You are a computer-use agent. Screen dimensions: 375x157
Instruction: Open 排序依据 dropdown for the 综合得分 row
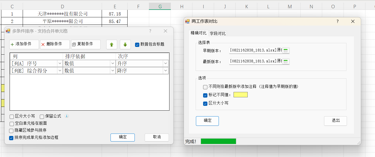click(113, 71)
